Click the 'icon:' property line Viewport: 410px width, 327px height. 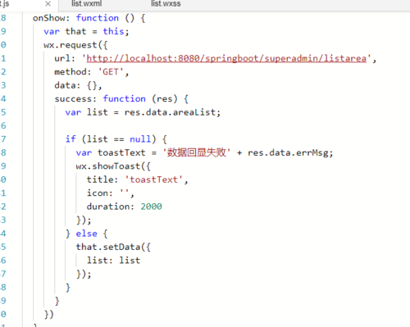click(111, 193)
